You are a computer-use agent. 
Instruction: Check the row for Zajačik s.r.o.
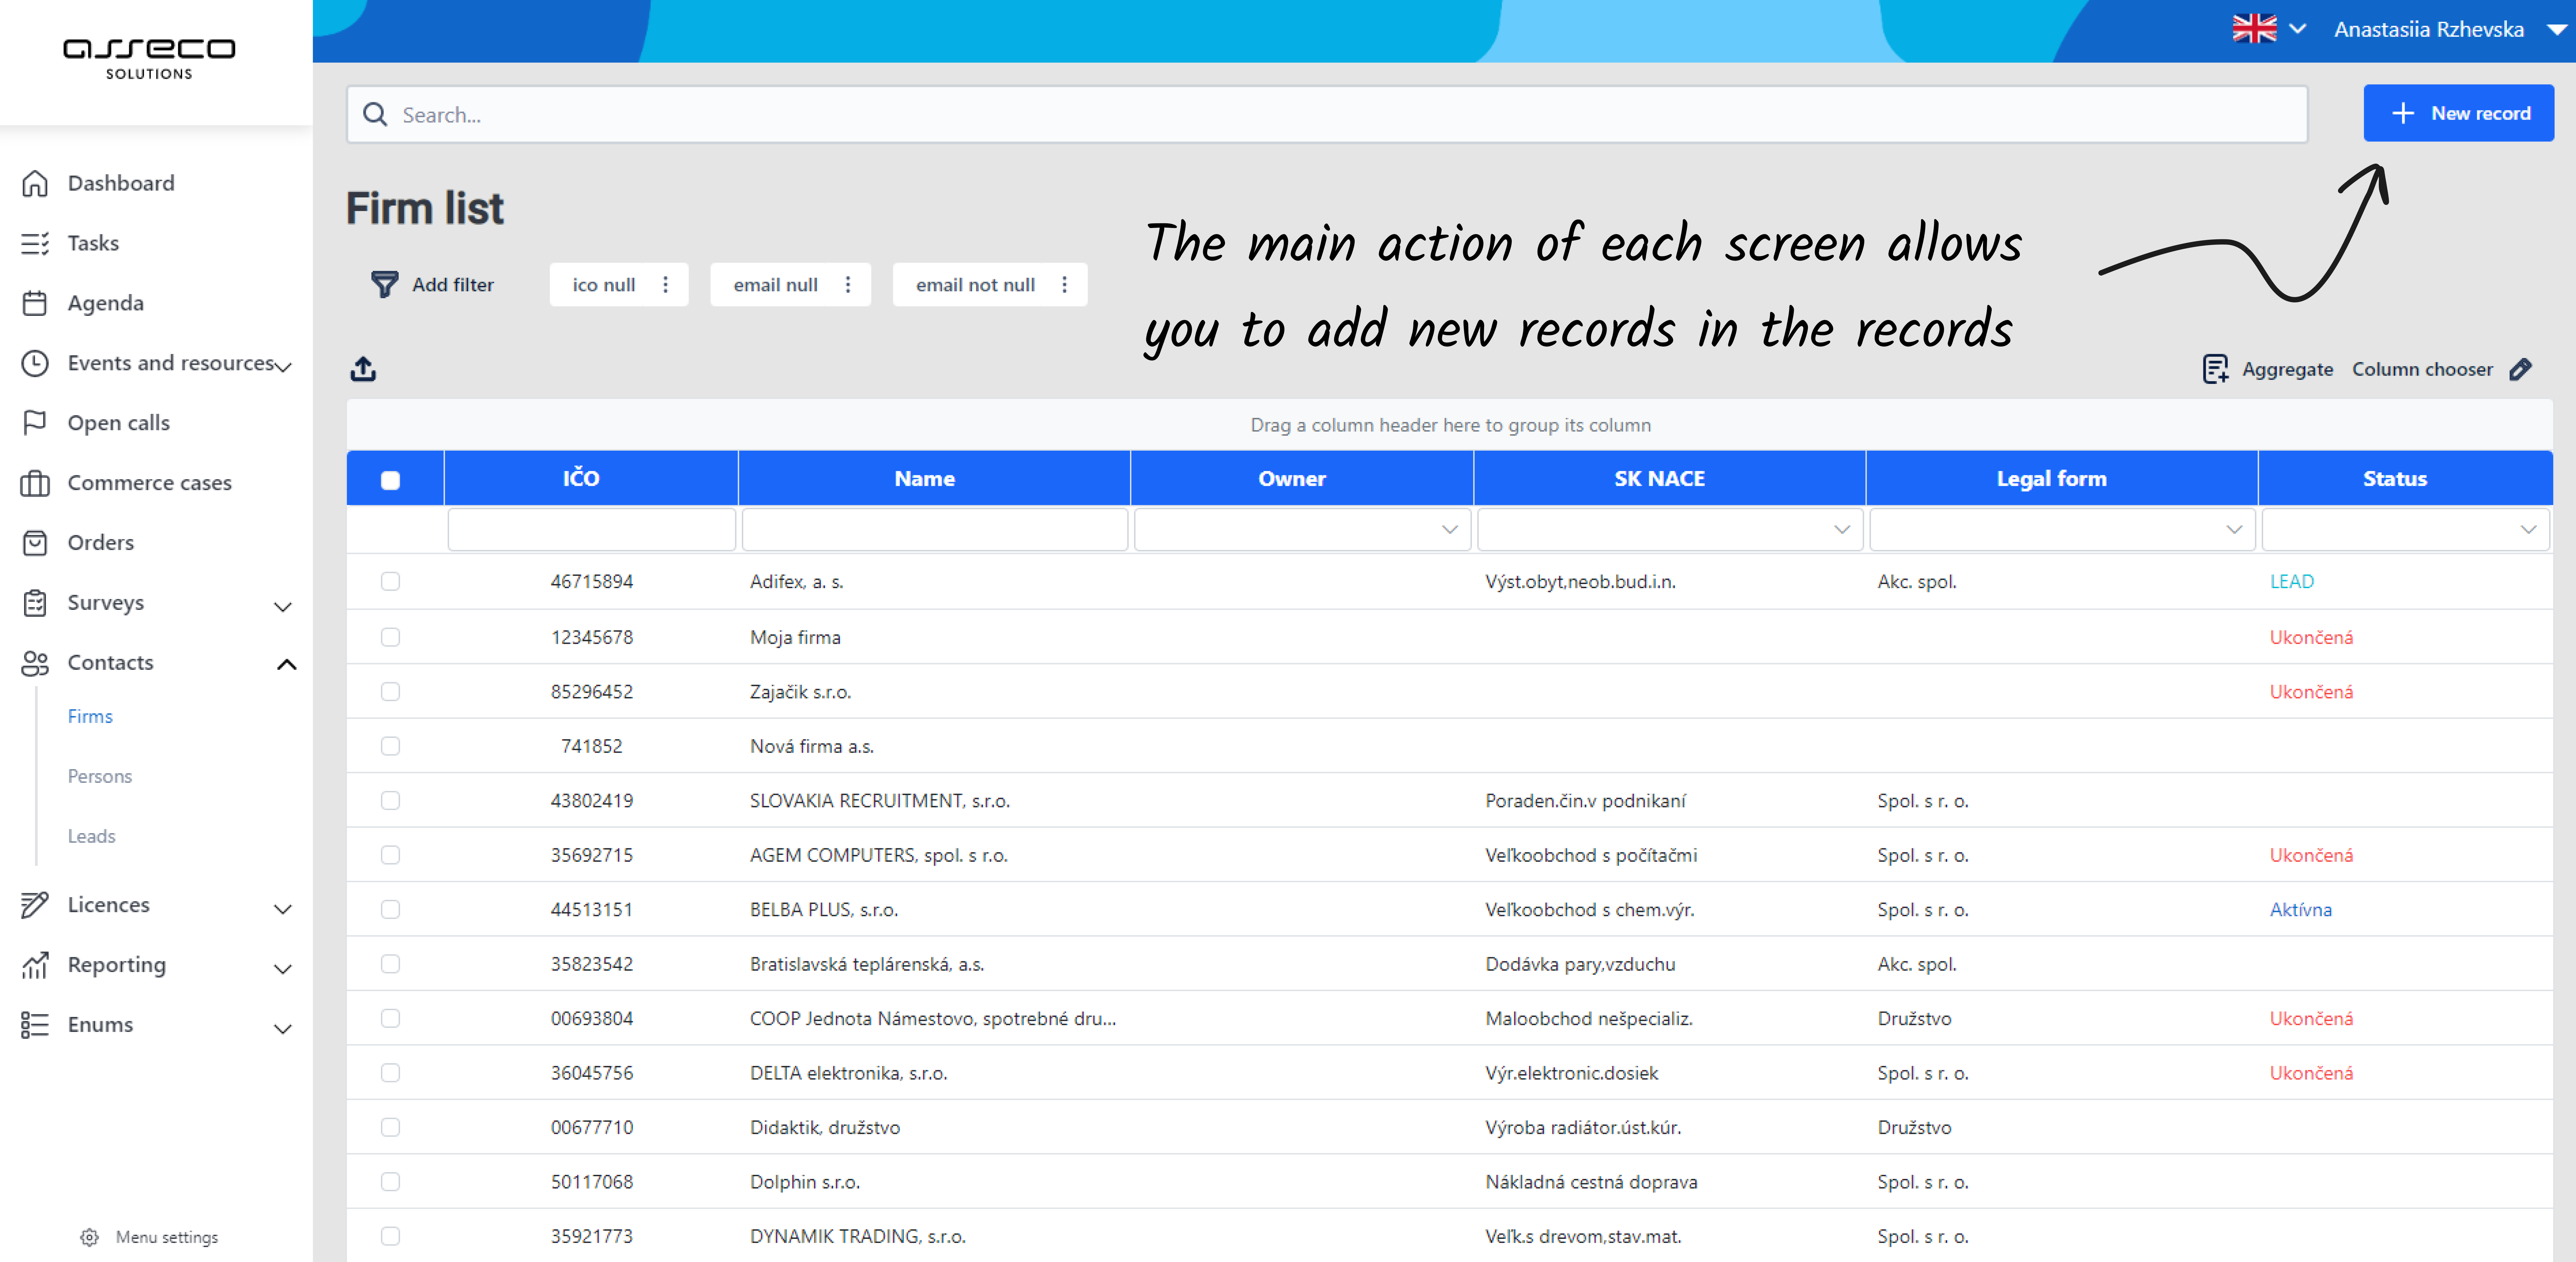click(390, 691)
